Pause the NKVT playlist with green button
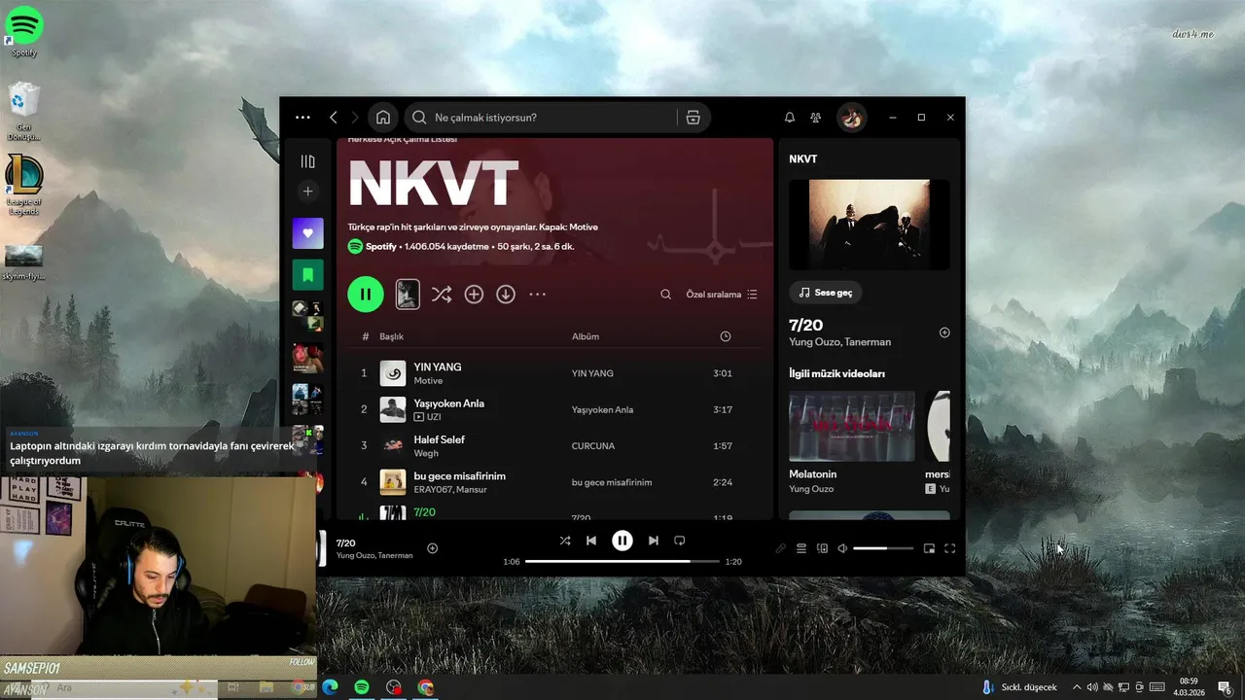Screen dimensions: 1245x700 pyautogui.click(x=366, y=294)
